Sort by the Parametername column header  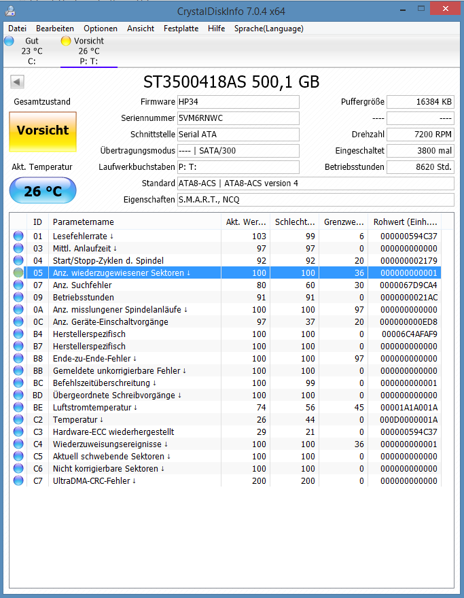point(135,222)
